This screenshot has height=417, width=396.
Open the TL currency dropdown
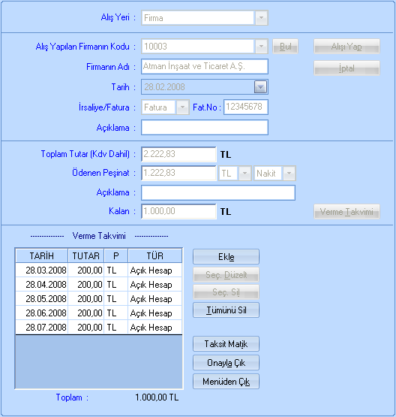point(244,174)
